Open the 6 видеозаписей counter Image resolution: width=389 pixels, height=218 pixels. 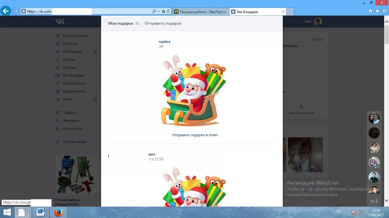click(301, 110)
